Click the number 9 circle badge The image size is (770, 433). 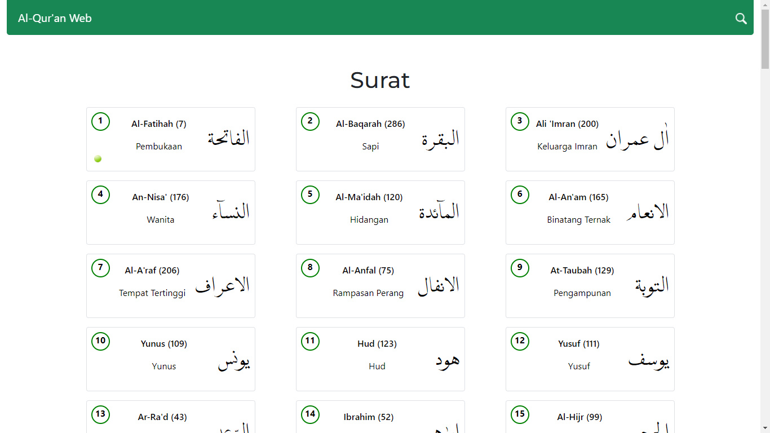(x=520, y=268)
